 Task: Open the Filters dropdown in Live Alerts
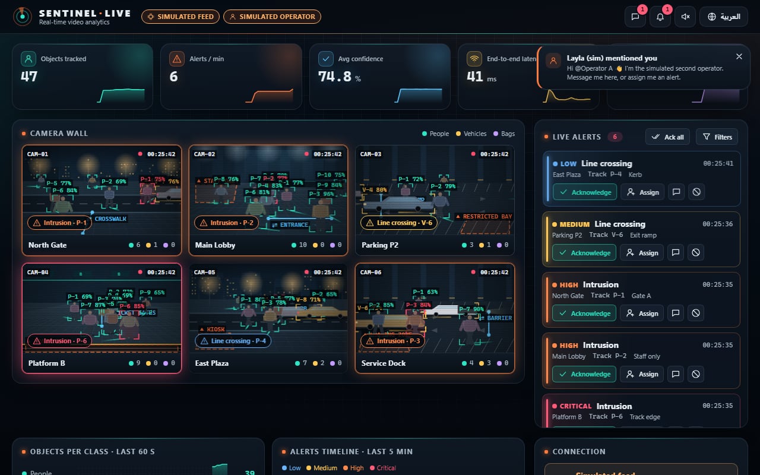[x=717, y=137]
